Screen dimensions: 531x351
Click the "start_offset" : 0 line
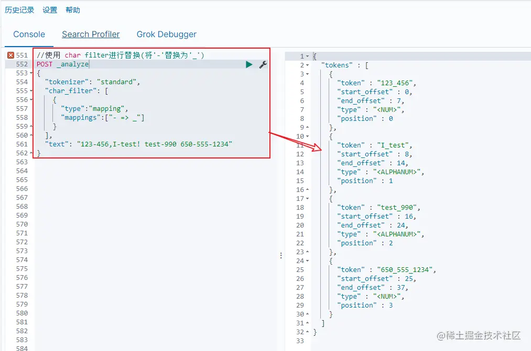pos(375,92)
